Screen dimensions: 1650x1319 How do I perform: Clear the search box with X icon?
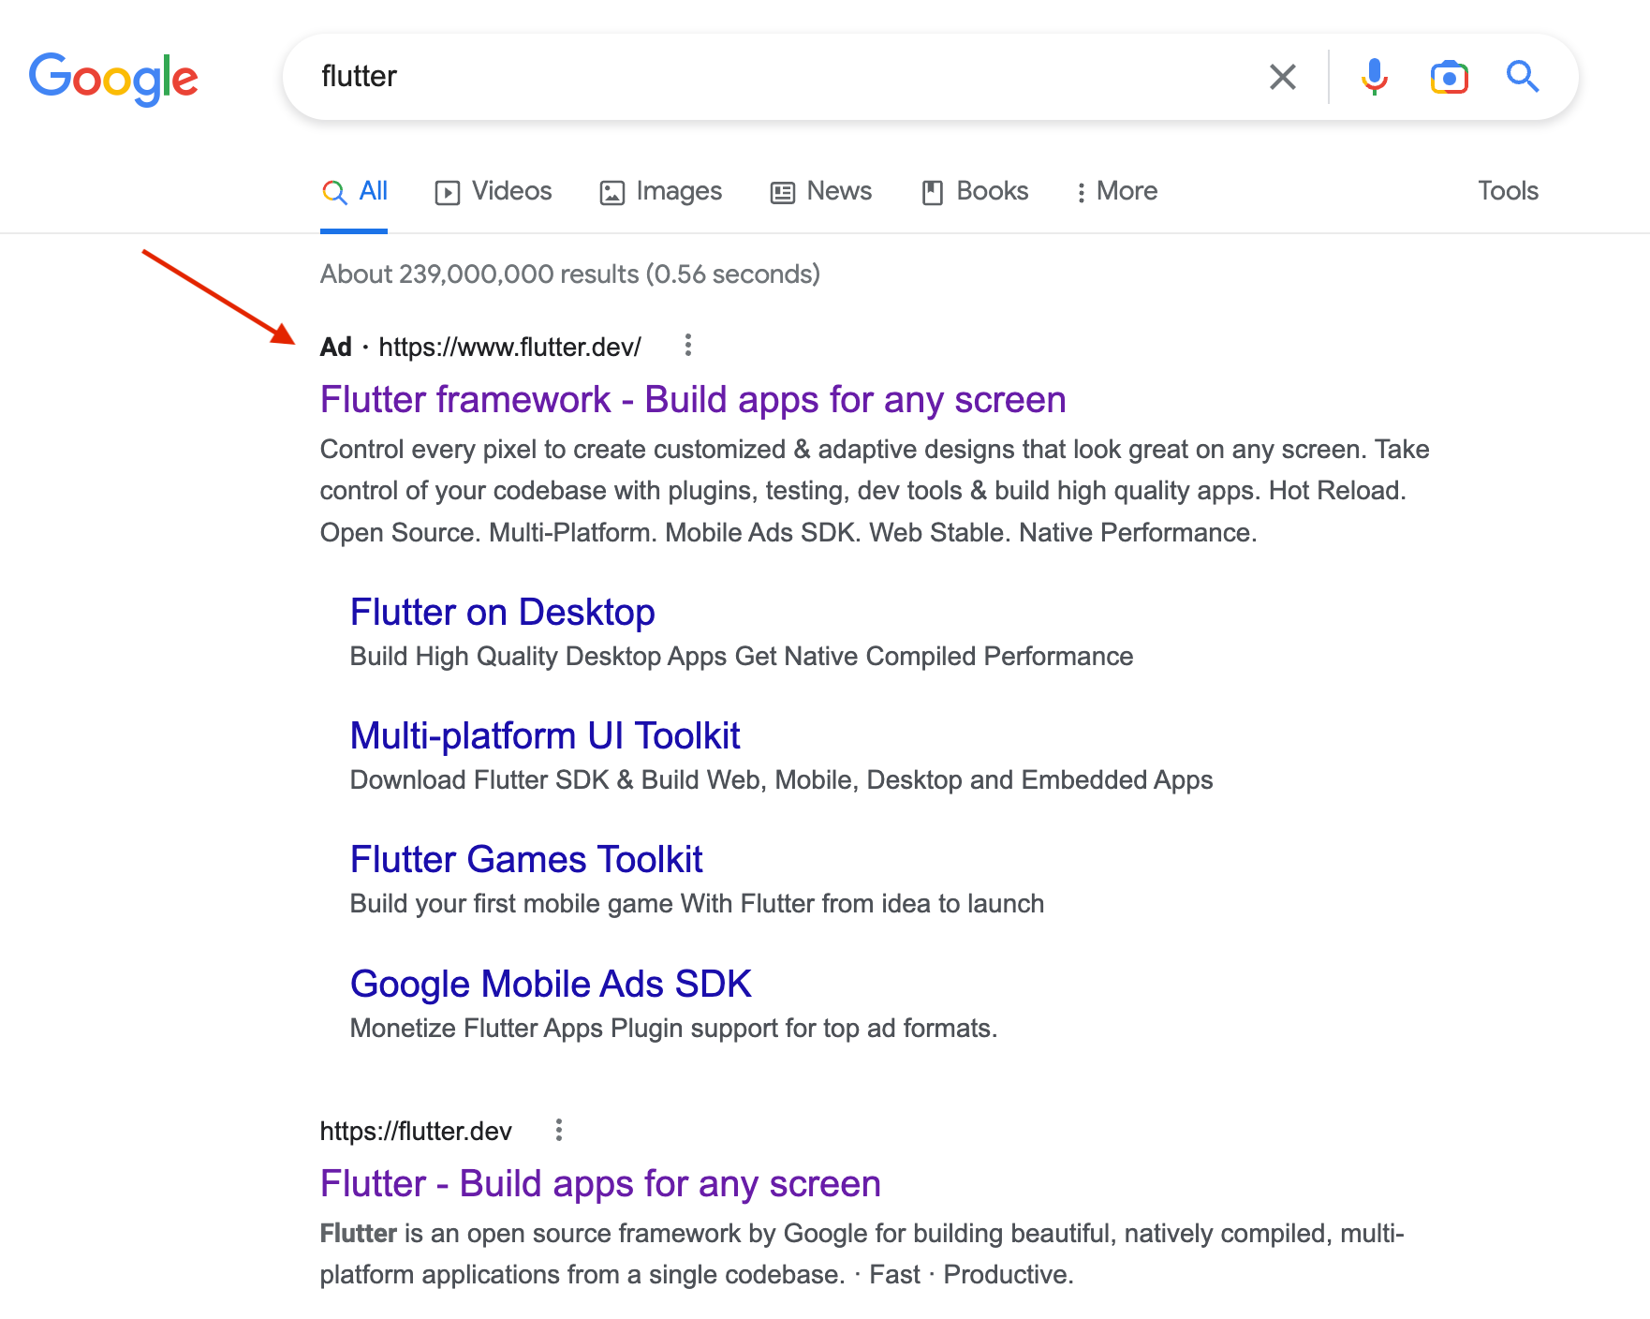click(x=1282, y=77)
